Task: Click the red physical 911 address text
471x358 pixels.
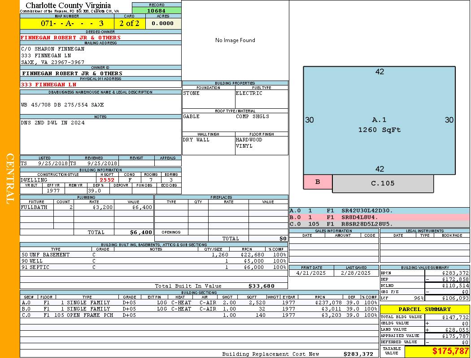Action: point(48,84)
